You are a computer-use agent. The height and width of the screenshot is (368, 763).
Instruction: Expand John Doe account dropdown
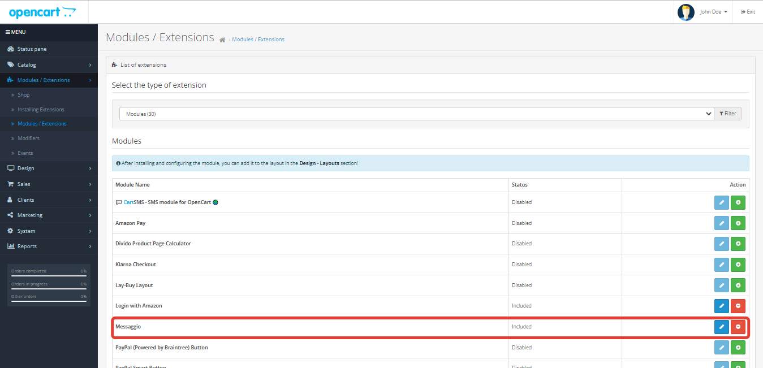point(714,12)
